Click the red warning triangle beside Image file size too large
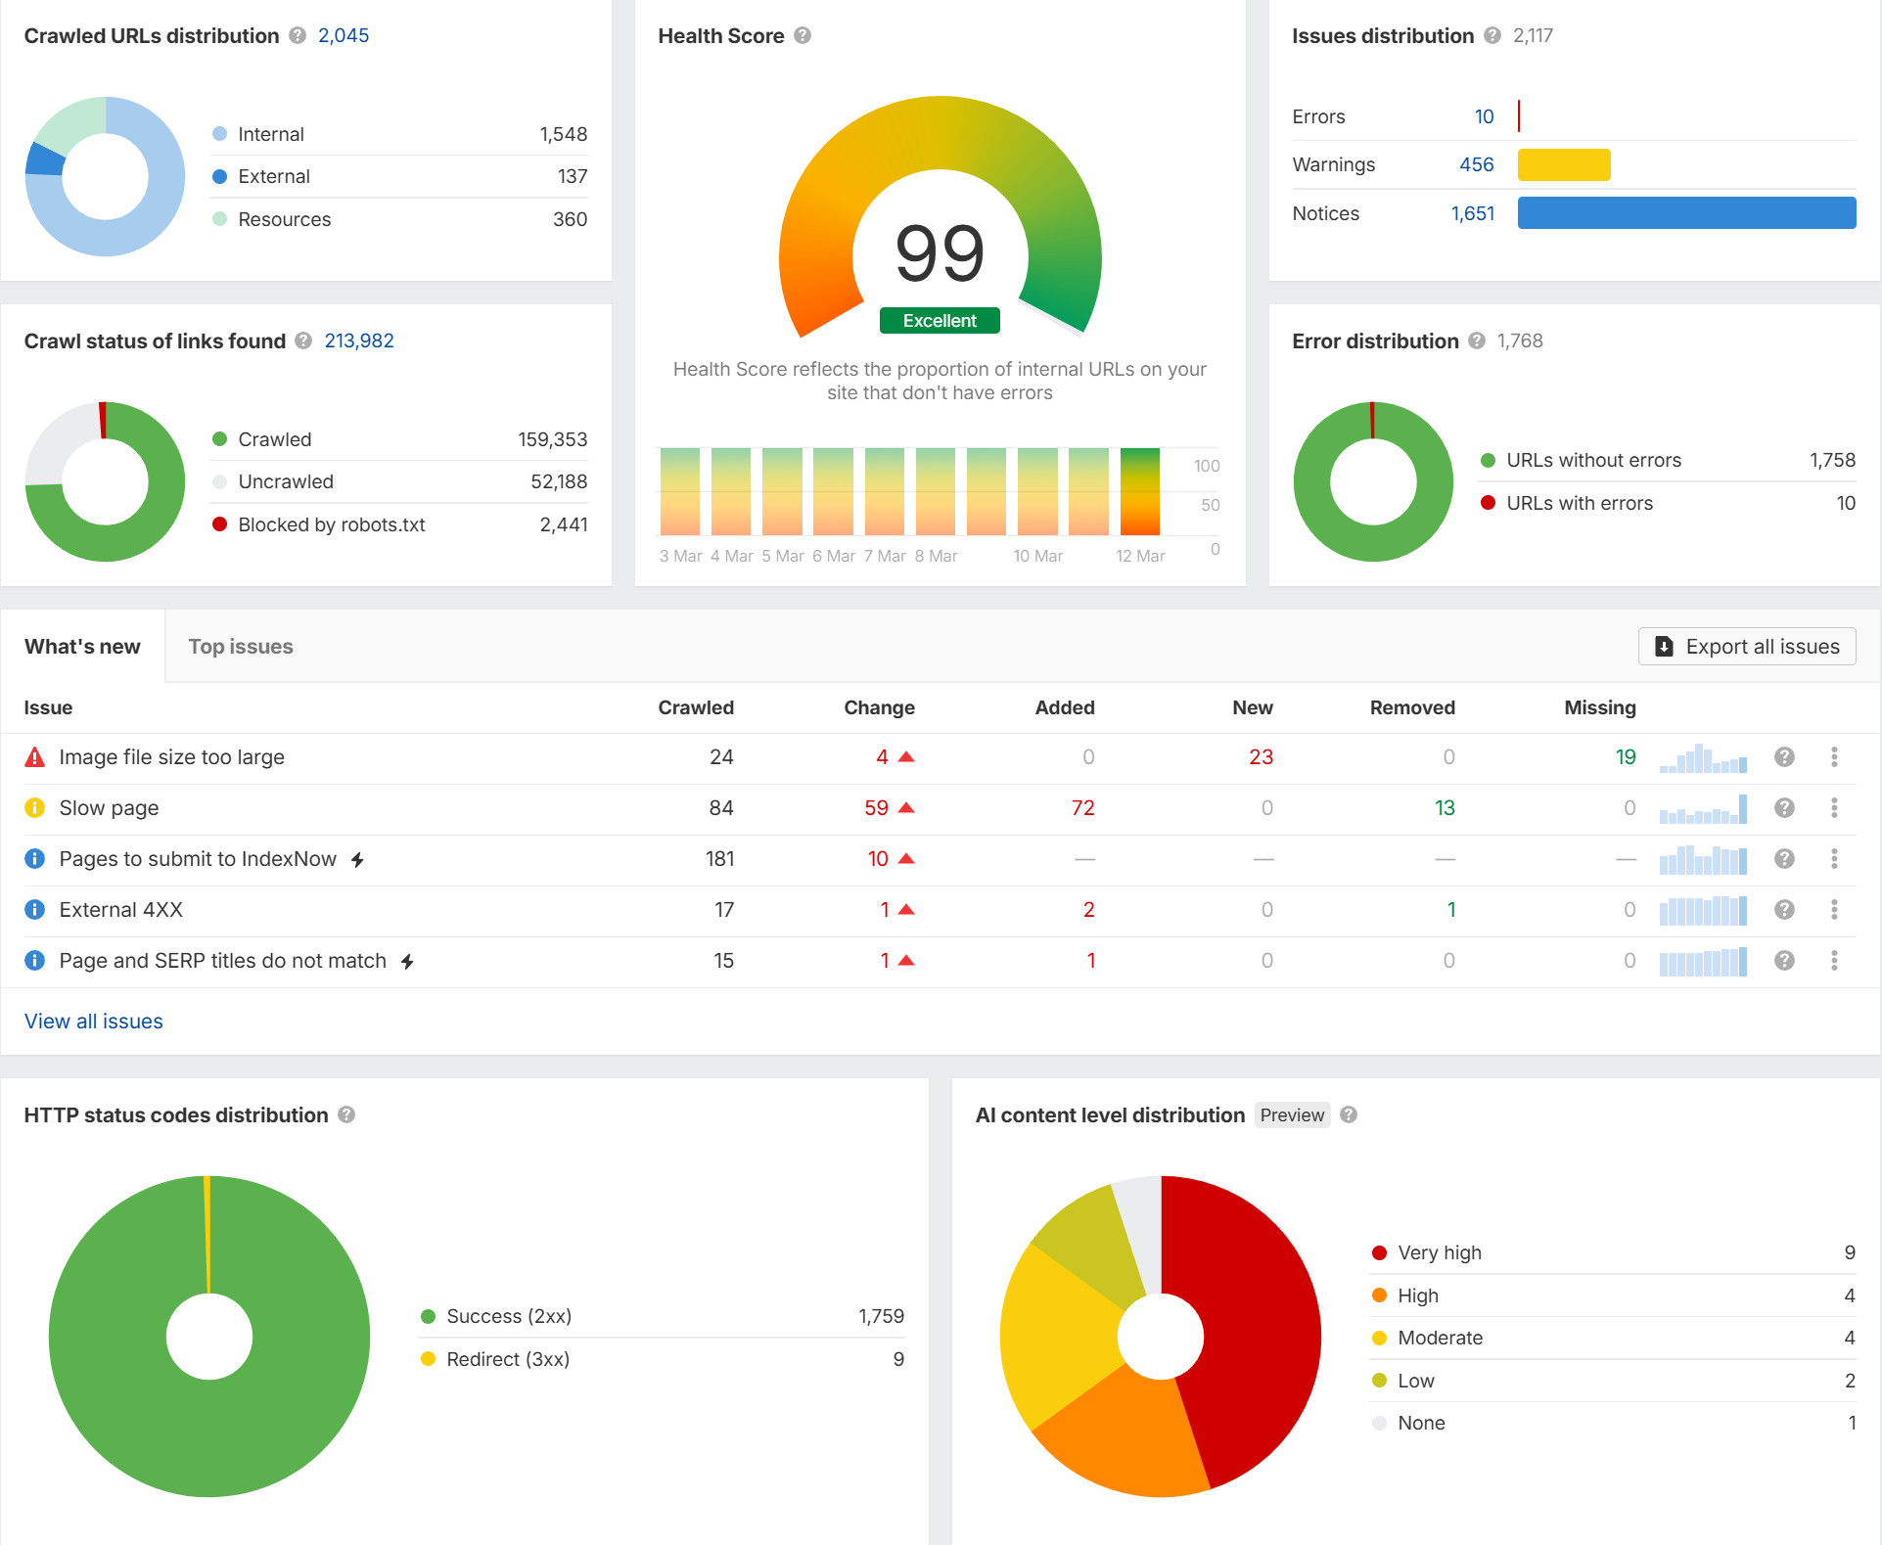This screenshot has width=1882, height=1545. pos(34,755)
